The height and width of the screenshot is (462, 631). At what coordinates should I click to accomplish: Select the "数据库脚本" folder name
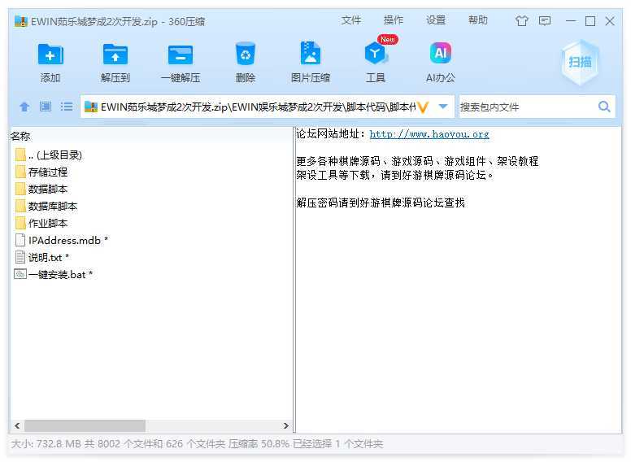pyautogui.click(x=53, y=207)
